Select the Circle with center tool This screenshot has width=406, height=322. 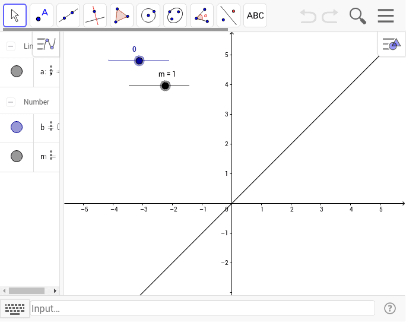coord(148,15)
